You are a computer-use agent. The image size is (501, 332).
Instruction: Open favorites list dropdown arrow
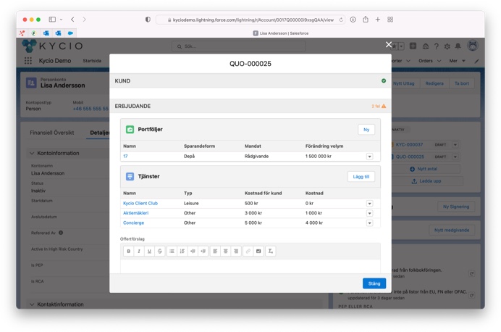401,46
